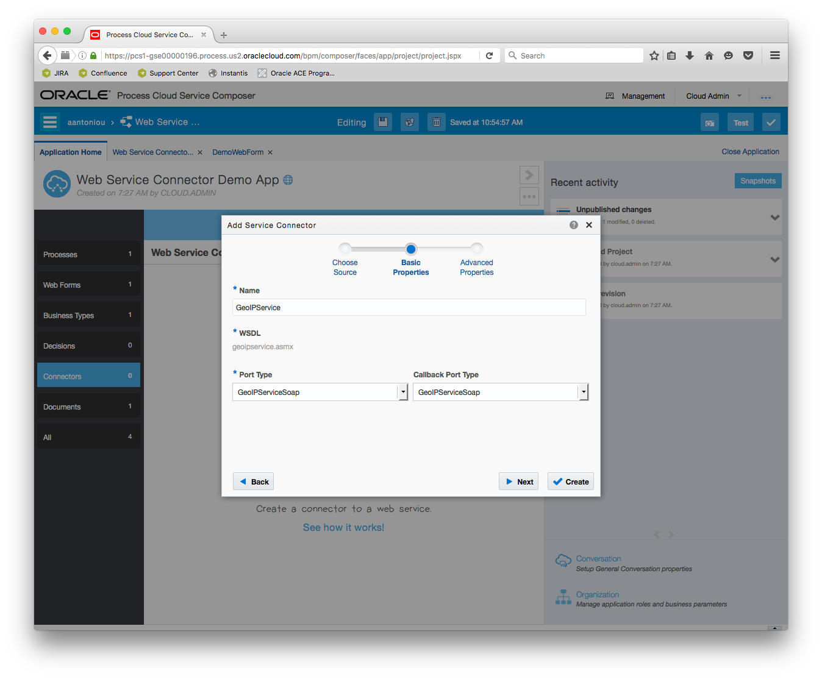Screen dimensions: 822x679
Task: Open the Confluence bookmark
Action: coord(102,73)
